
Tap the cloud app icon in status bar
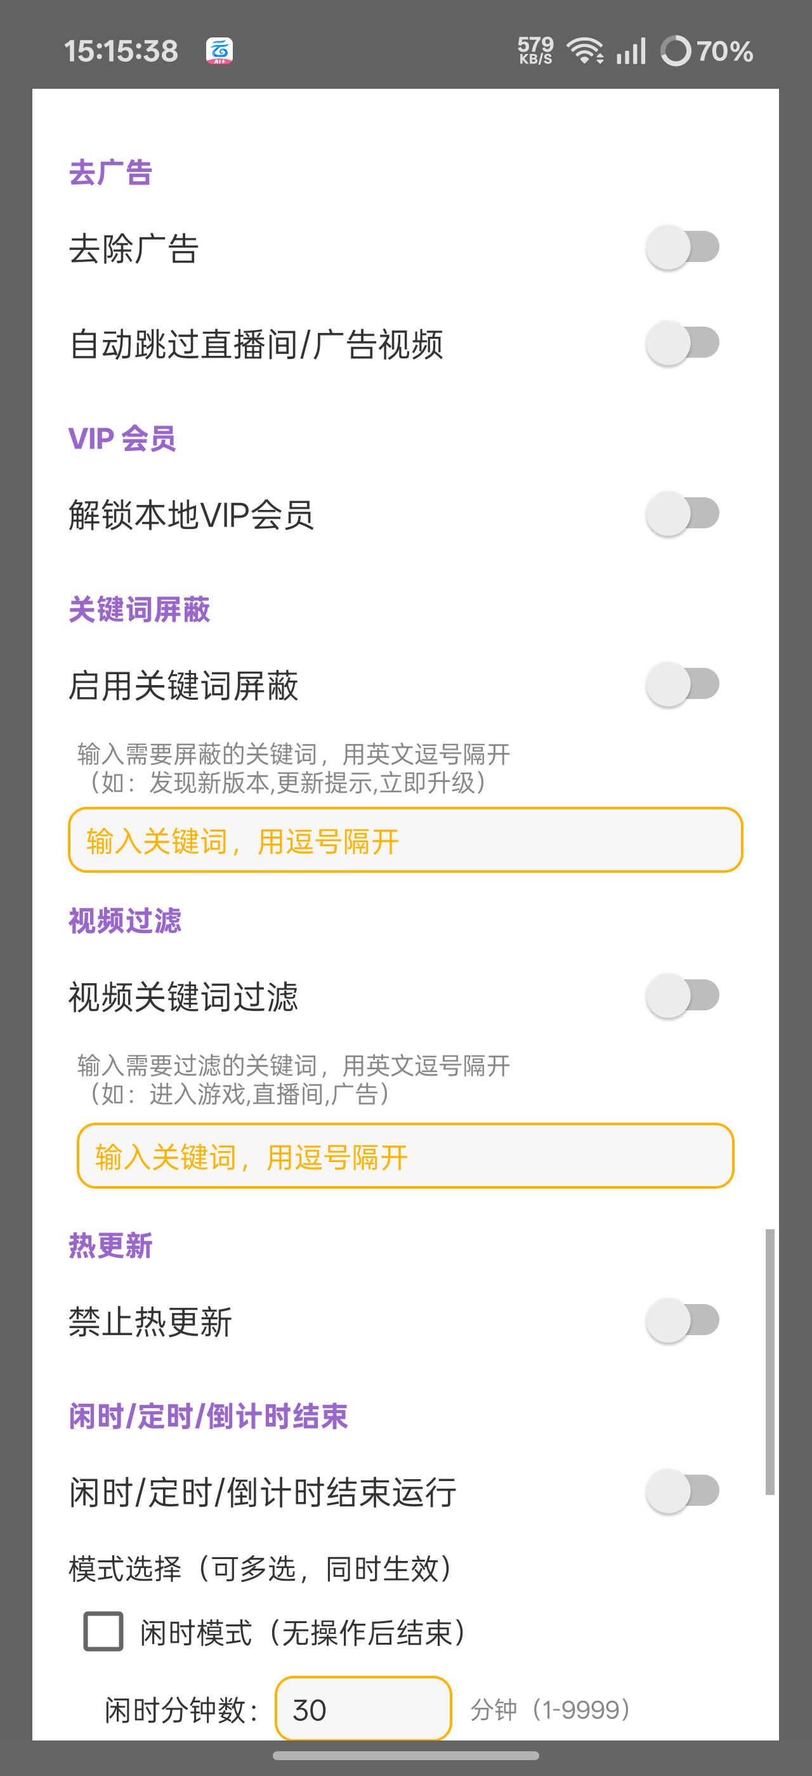[x=219, y=51]
